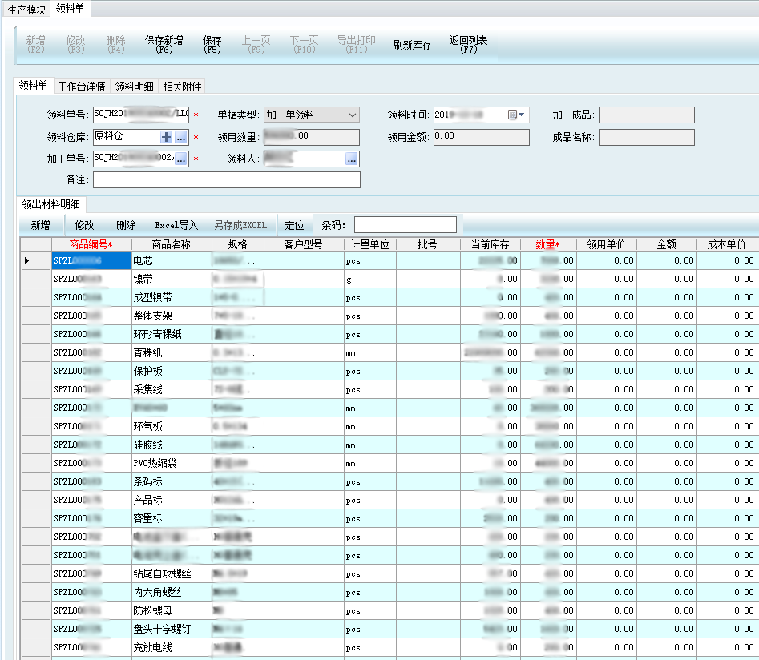Viewport: 759px width, 660px height.
Task: Click the 定位 button
Action: click(294, 226)
